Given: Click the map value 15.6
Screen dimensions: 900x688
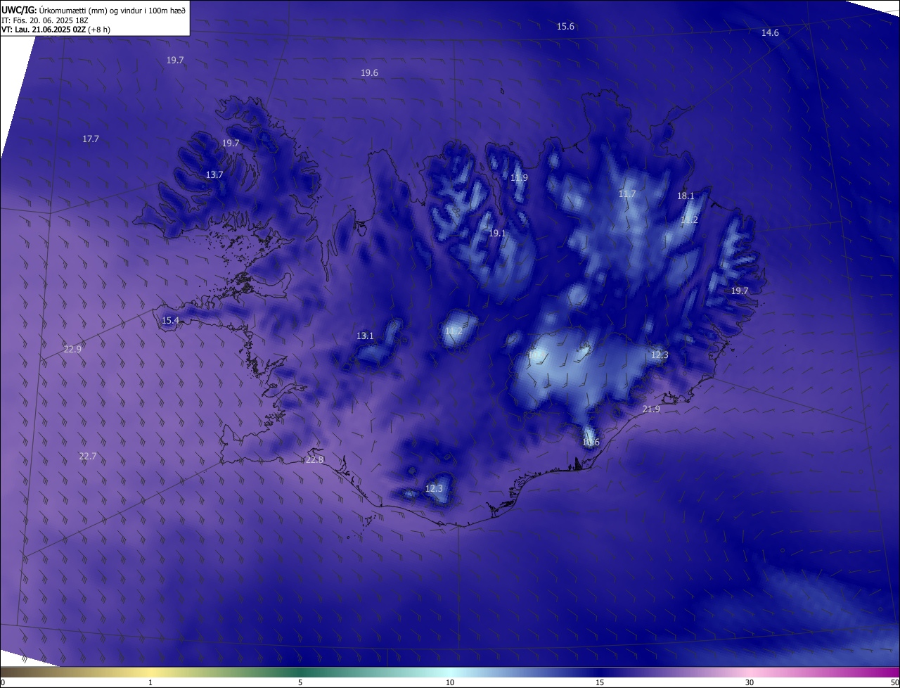Looking at the screenshot, I should point(565,26).
